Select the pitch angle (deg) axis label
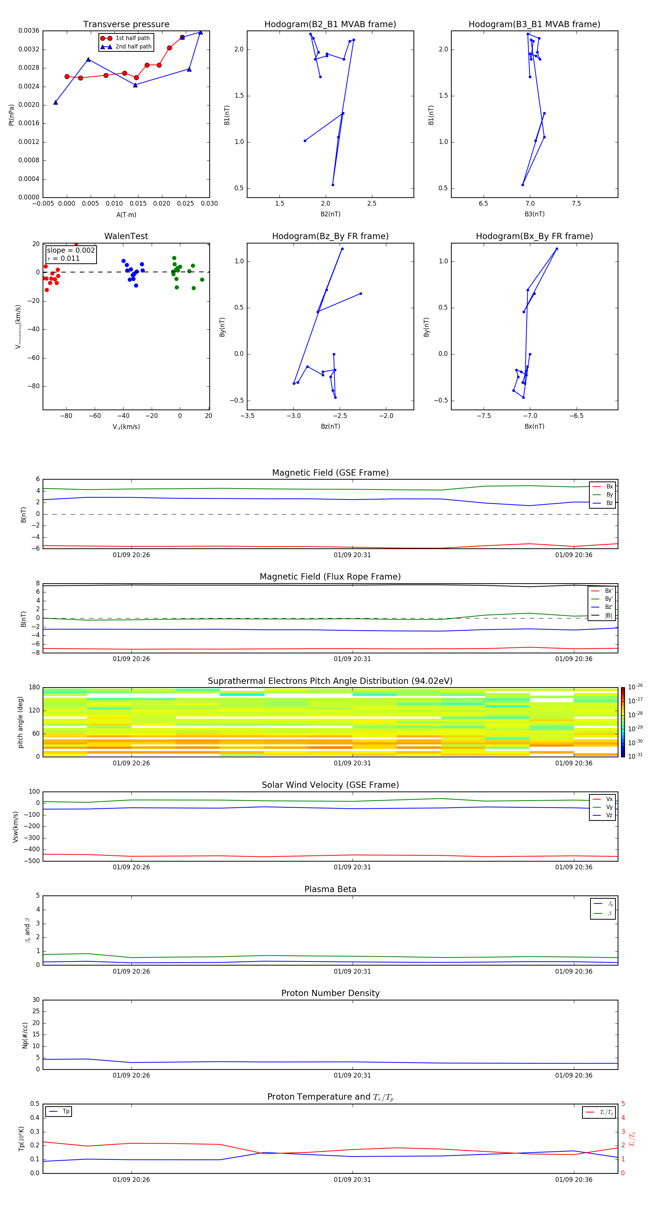661x1212 pixels. click(x=21, y=722)
